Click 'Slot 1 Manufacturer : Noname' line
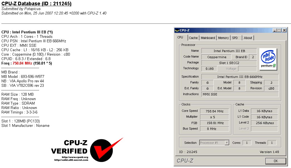The width and height of the screenshot is (291, 168). [25, 126]
